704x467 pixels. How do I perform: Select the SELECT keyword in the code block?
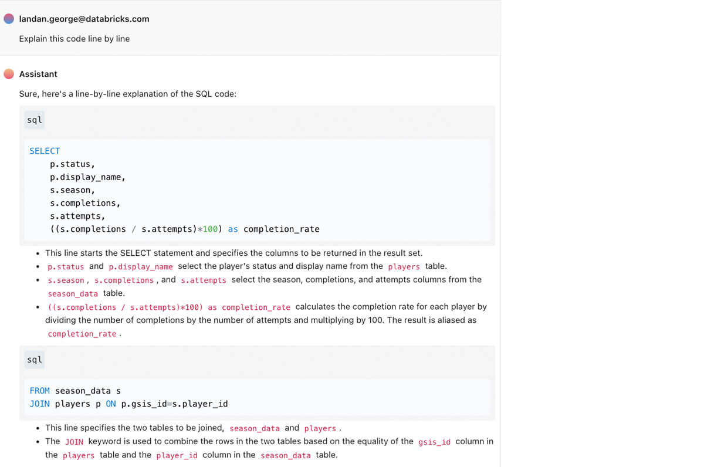pos(45,151)
